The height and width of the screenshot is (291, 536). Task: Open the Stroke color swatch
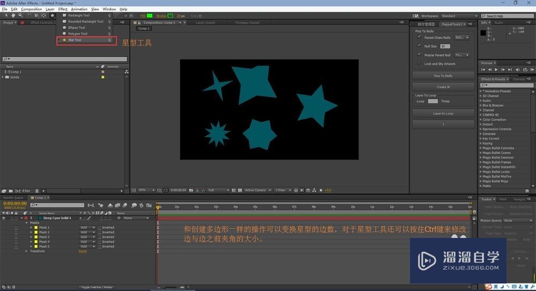tap(170, 16)
